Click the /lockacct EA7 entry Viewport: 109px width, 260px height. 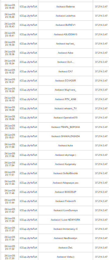tap(65, 71)
